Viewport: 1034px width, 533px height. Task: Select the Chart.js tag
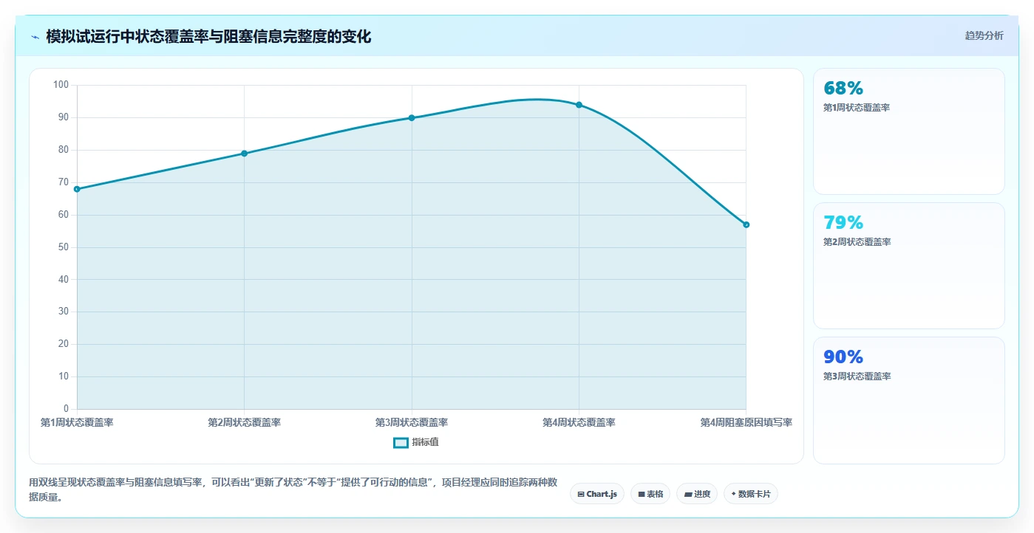pyautogui.click(x=597, y=494)
